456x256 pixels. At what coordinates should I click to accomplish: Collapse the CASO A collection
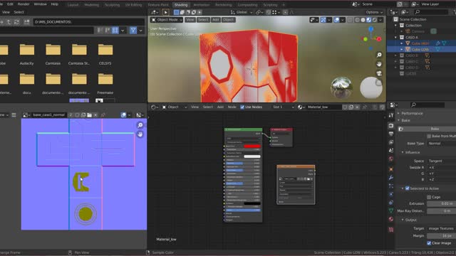tap(395, 38)
